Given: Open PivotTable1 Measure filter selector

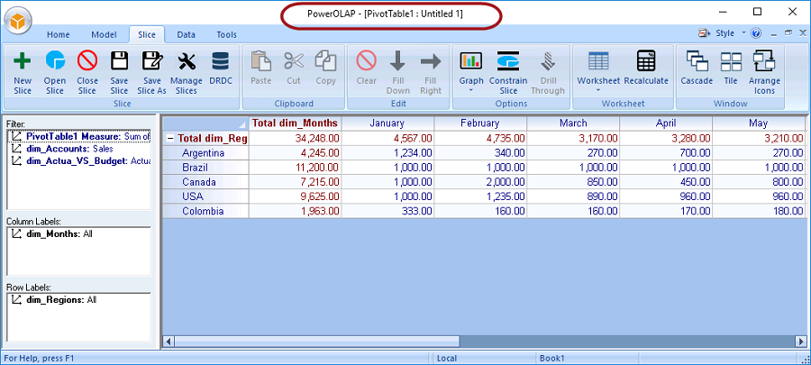Looking at the screenshot, I should [18, 136].
